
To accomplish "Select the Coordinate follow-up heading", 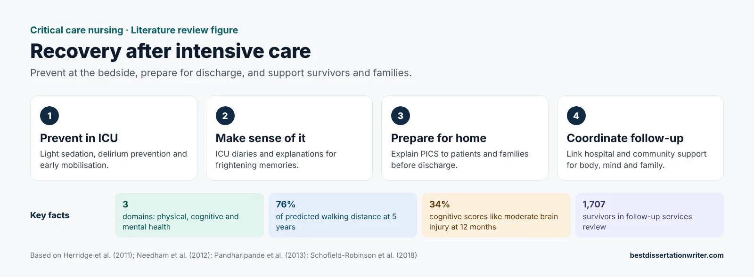I will [625, 138].
